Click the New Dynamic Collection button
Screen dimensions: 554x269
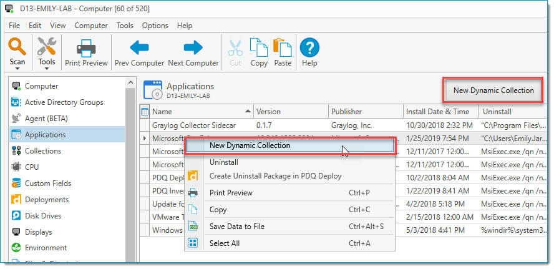(493, 90)
